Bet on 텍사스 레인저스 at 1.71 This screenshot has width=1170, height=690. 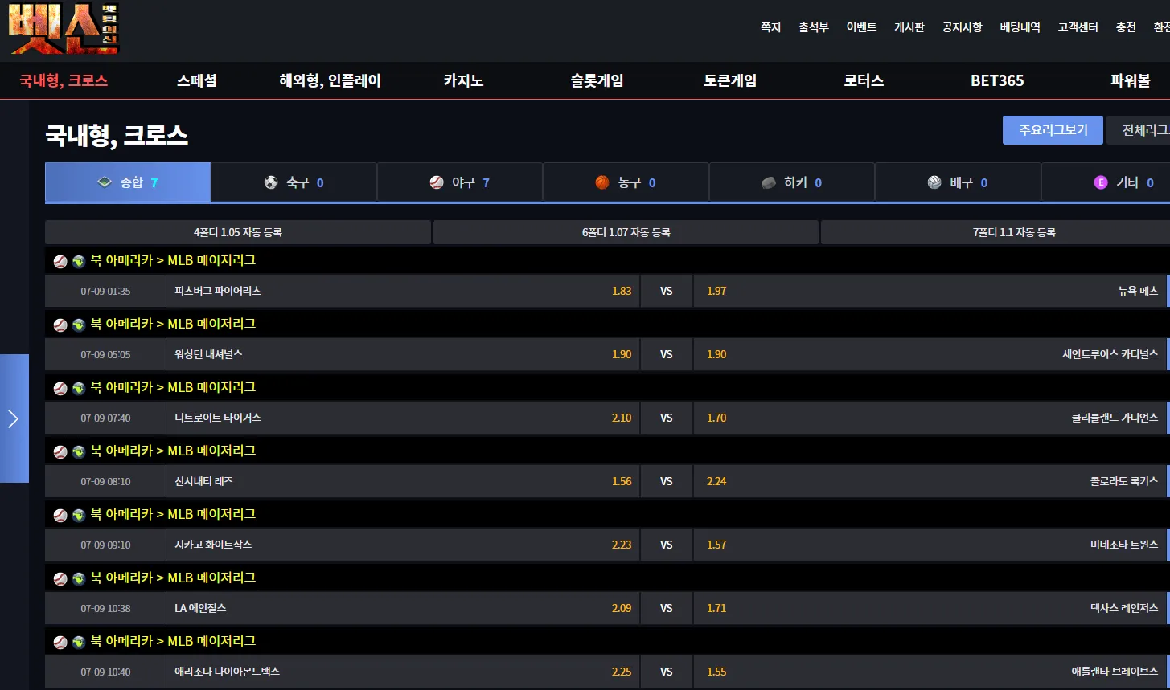931,608
